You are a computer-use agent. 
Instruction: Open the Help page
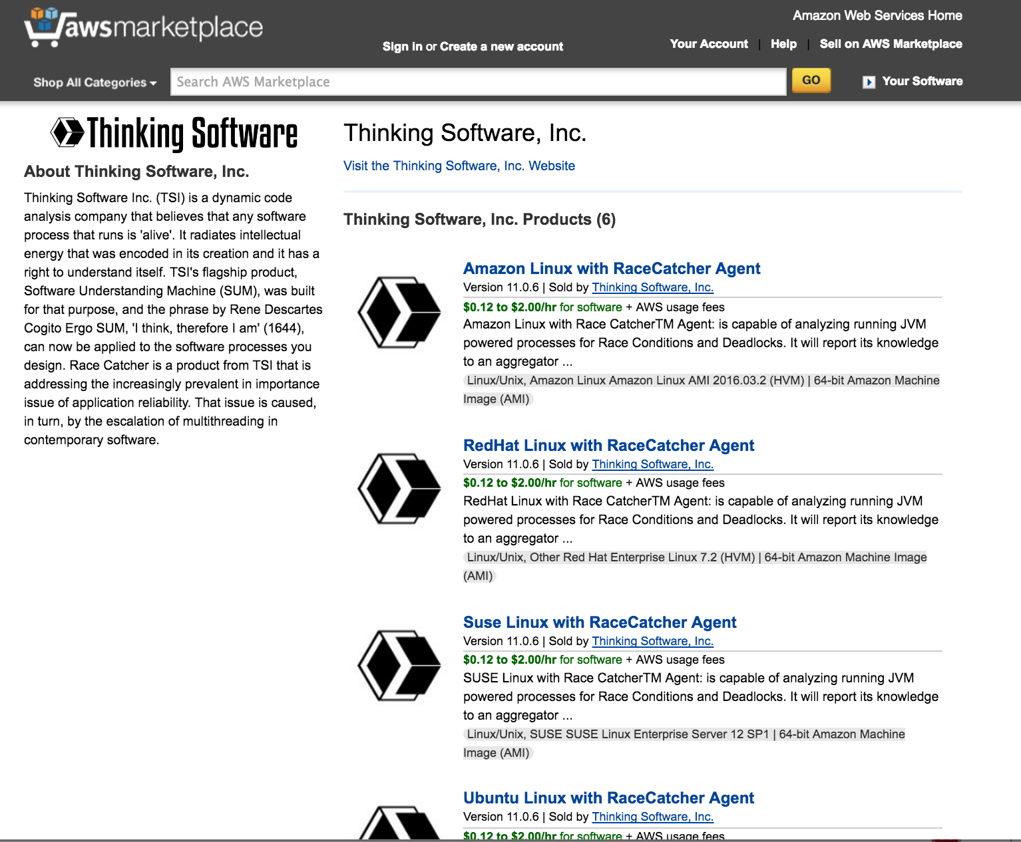783,44
